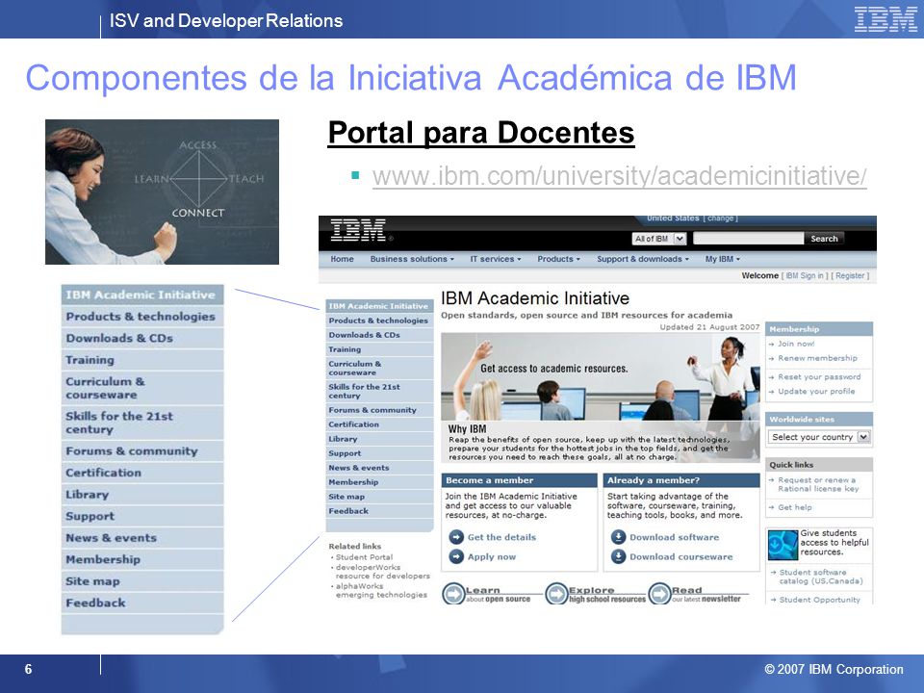Select Support in the webpage sidebar
This screenshot has height=693, width=924.
pyautogui.click(x=378, y=453)
